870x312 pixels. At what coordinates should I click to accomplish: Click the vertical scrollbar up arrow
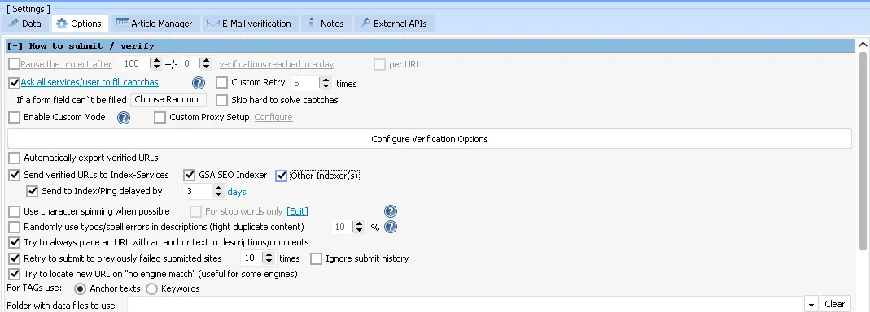(x=863, y=45)
